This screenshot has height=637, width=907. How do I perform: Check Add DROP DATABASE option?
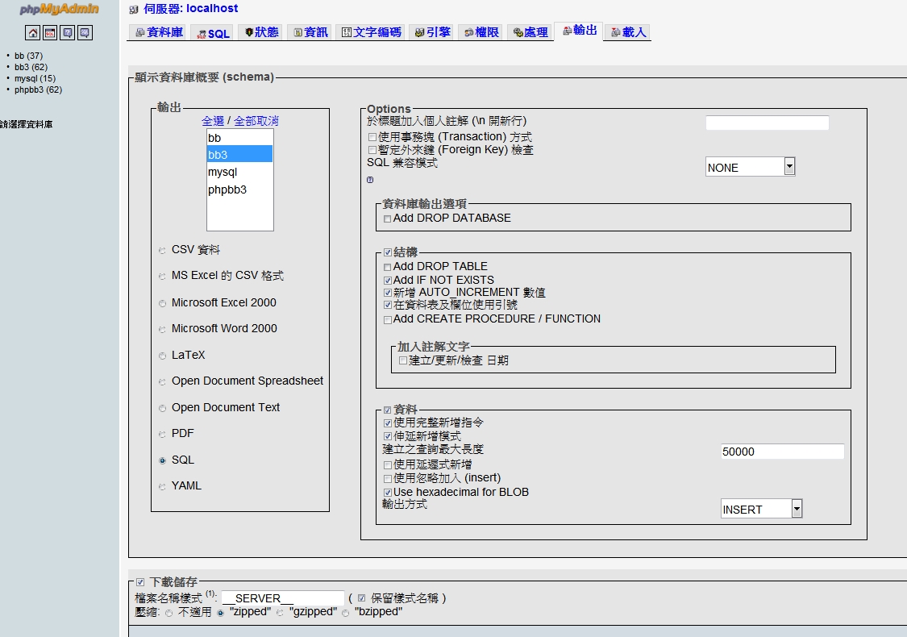[x=388, y=219]
